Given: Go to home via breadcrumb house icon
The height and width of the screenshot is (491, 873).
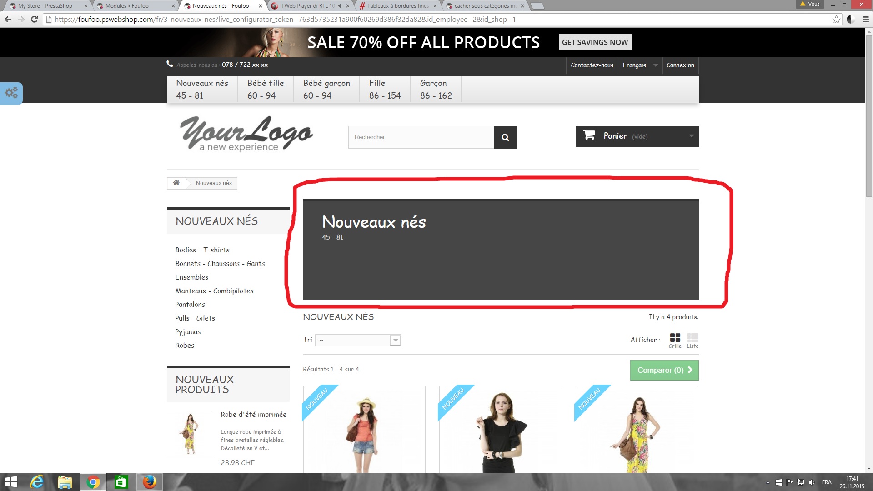Looking at the screenshot, I should pyautogui.click(x=176, y=183).
